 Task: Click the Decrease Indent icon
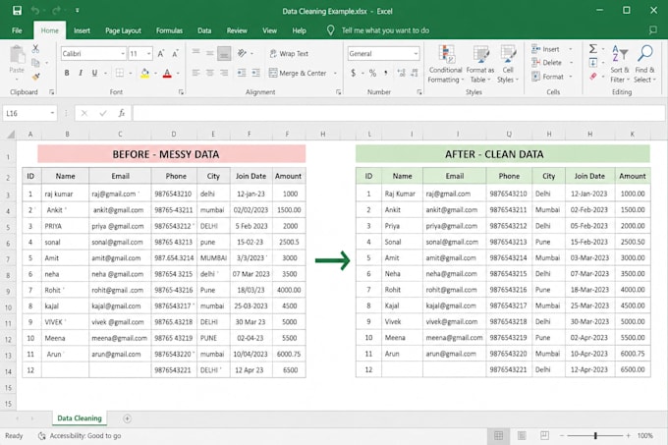click(242, 73)
